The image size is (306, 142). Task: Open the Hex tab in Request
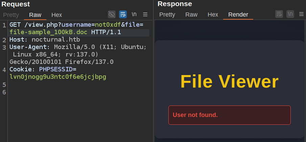pyautogui.click(x=56, y=15)
